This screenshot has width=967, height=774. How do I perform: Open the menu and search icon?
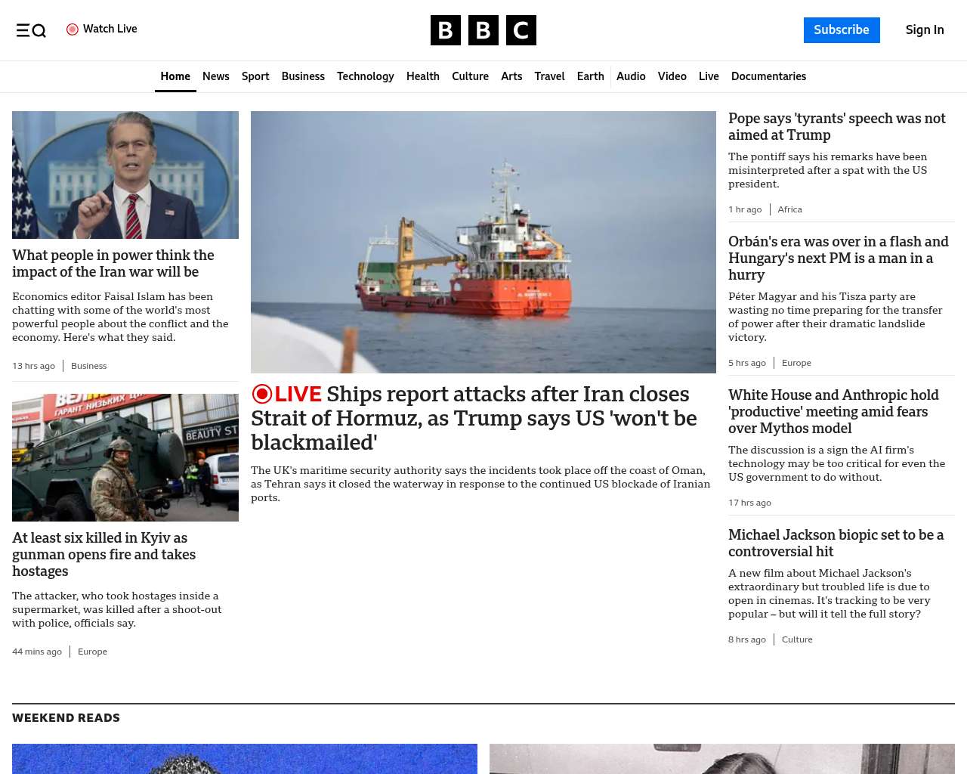[x=31, y=30]
